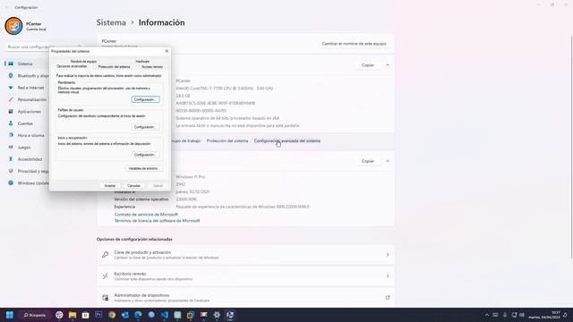The width and height of the screenshot is (573, 322).
Task: Open the Windows Start menu
Action: 10,315
